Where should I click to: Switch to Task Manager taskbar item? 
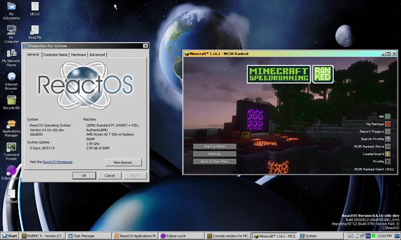click(89, 236)
